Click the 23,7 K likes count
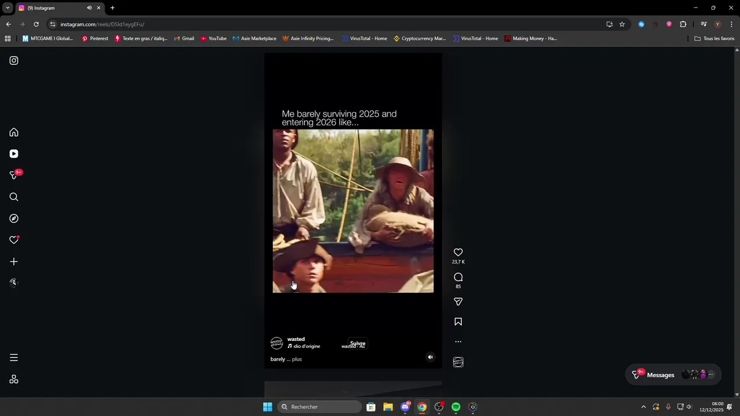Viewport: 740px width, 416px height. click(458, 262)
